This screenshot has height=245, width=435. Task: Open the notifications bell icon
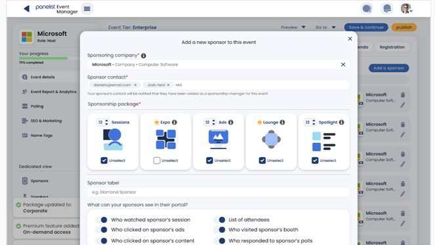click(x=386, y=9)
